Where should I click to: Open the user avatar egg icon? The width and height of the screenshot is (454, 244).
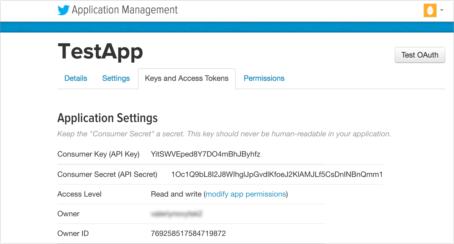tap(430, 10)
